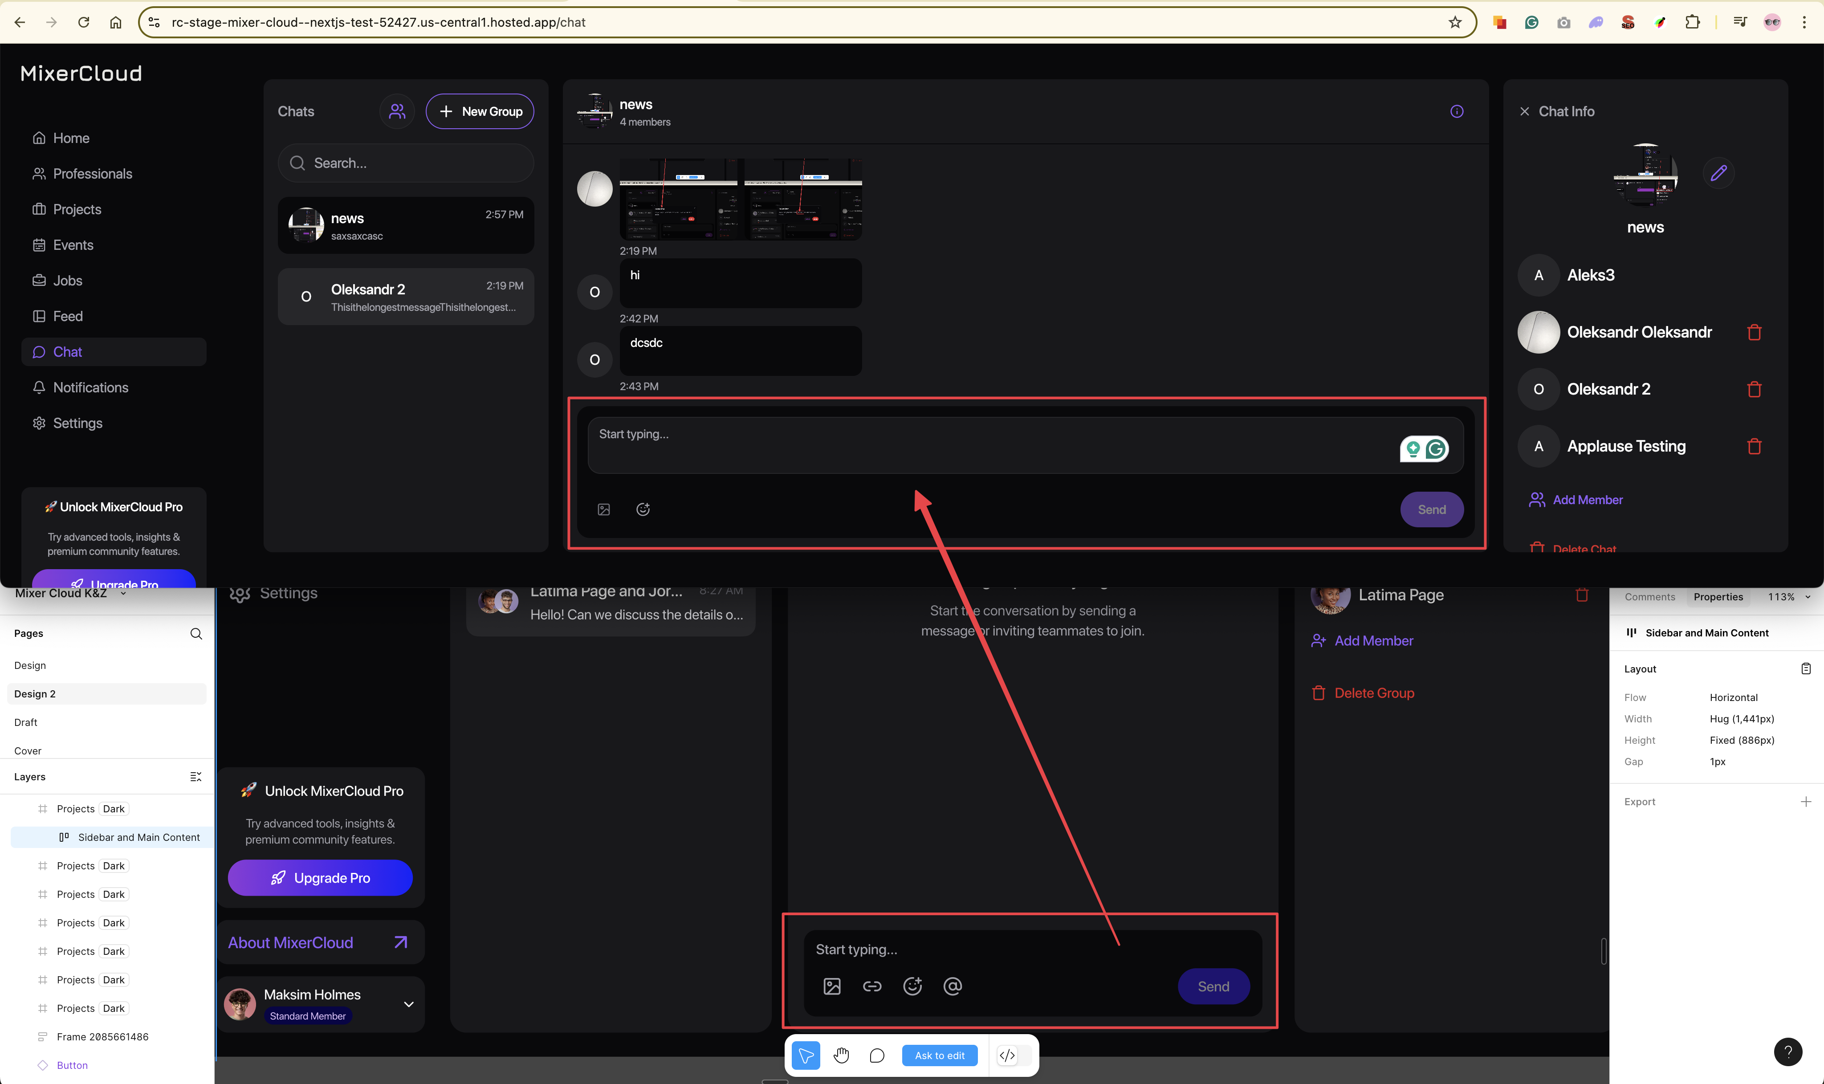Image resolution: width=1824 pixels, height=1084 pixels.
Task: Click the contacts icon beside Chats
Action: pos(396,111)
